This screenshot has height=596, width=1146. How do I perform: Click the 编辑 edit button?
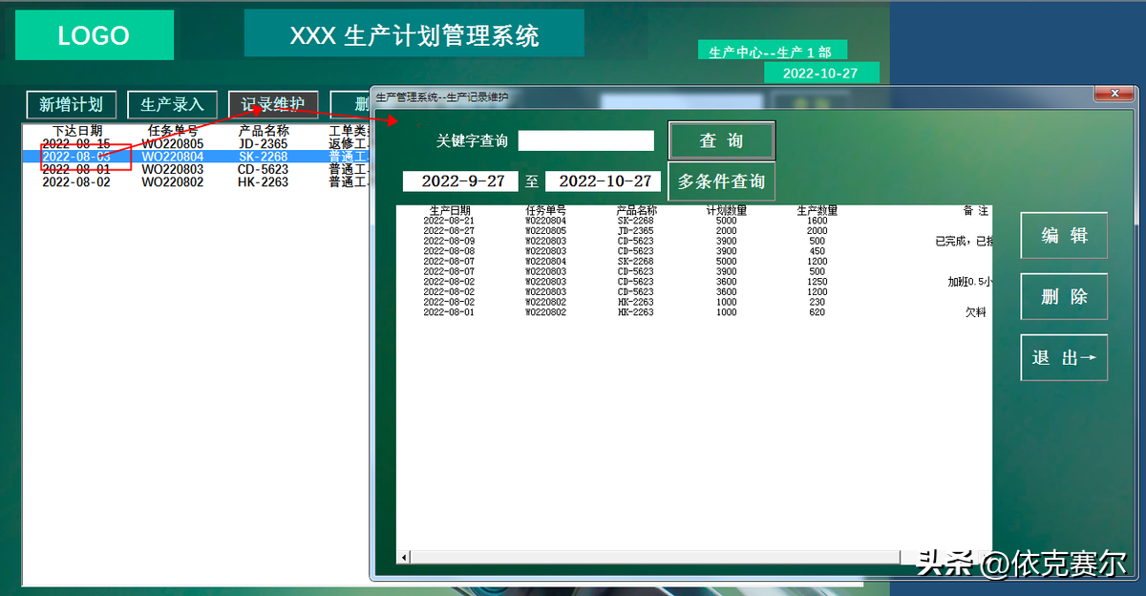coord(1064,235)
